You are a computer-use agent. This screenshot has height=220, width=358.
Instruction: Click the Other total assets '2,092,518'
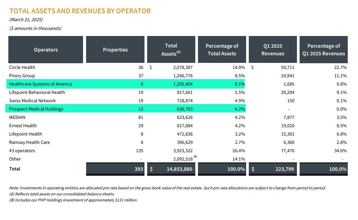click(x=183, y=159)
